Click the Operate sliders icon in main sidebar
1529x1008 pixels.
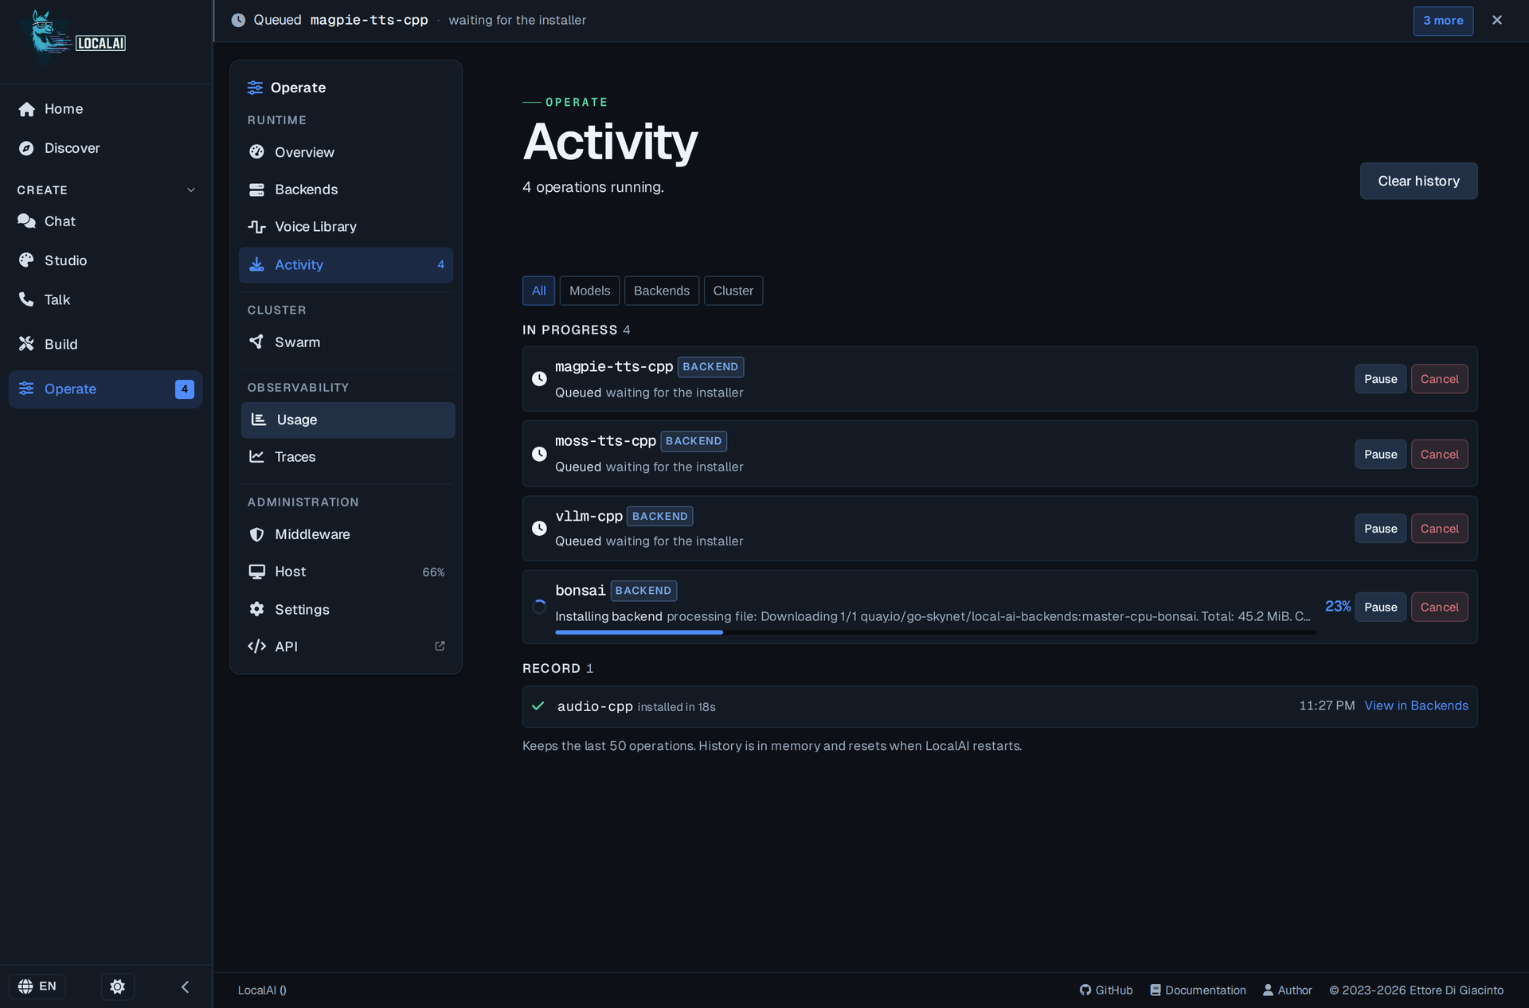(x=26, y=389)
